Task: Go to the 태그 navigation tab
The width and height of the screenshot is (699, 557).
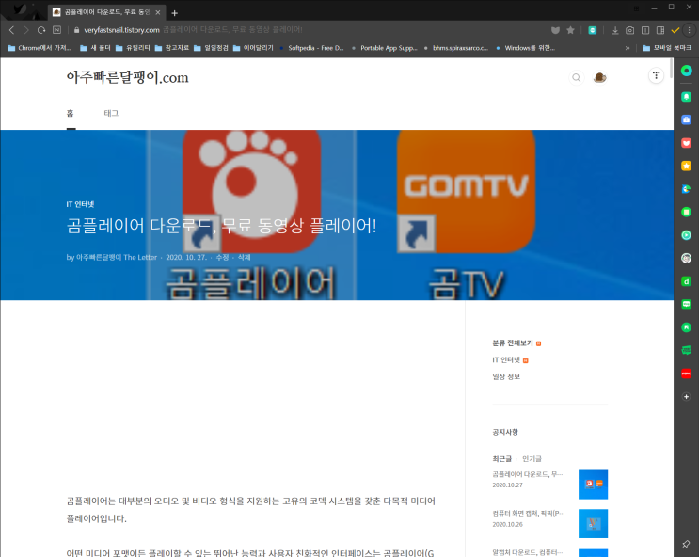Action: coord(111,113)
